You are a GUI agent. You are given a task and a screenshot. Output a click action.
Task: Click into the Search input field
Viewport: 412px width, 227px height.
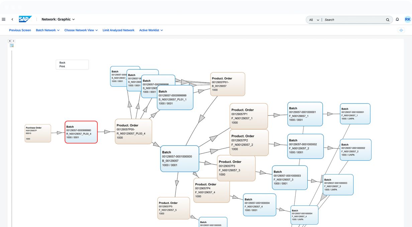(x=353, y=20)
